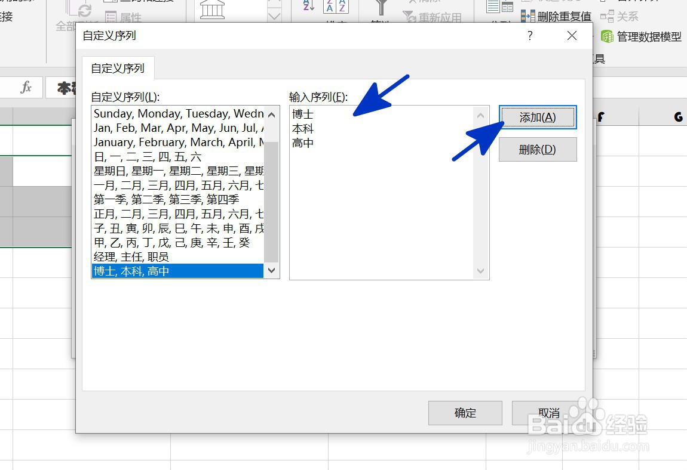Click 关系 in Excel ribbon
687x470 pixels.
coord(619,17)
